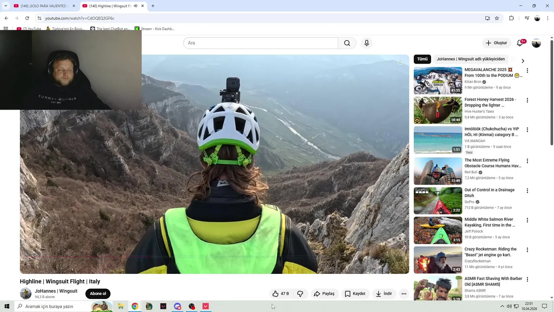Open Chrome from the Windows taskbar
Screen dimensions: 554x312
click(x=135, y=306)
